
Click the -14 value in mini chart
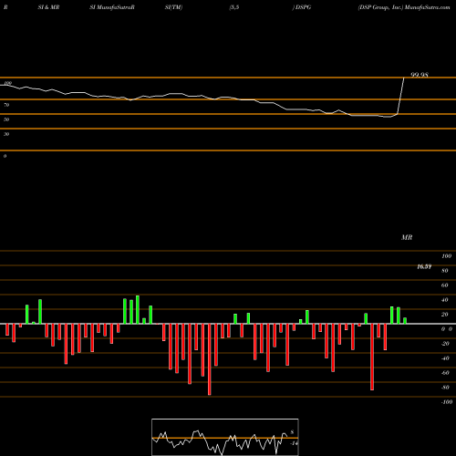tap(294, 443)
